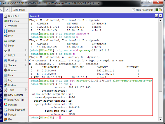The image size is (165, 124).
Task: Click the '18.18.18.0/24' route destination
Action: pyautogui.click(x=52, y=77)
